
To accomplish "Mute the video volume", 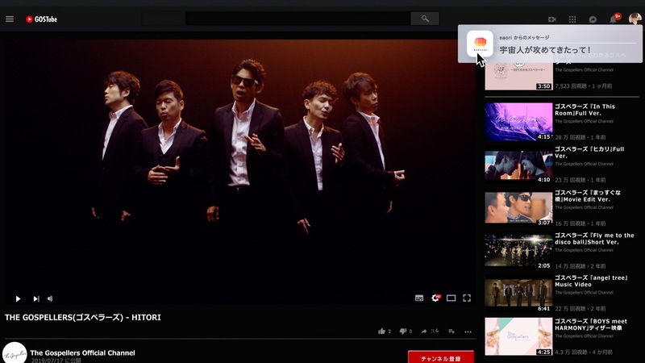I will pos(50,298).
